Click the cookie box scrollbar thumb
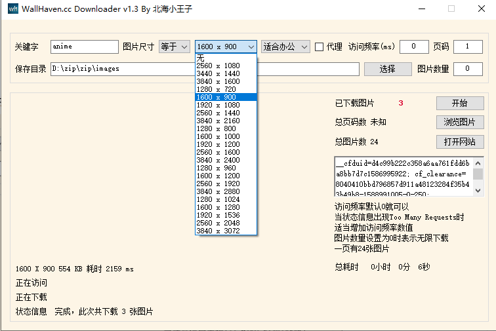The width and height of the screenshot is (496, 331). click(478, 174)
